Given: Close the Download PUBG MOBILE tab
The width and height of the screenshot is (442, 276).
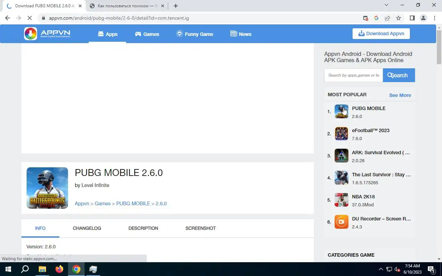Looking at the screenshot, I should [x=80, y=6].
